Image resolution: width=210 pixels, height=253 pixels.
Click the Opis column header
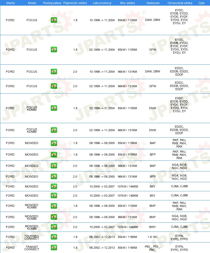point(201,3)
